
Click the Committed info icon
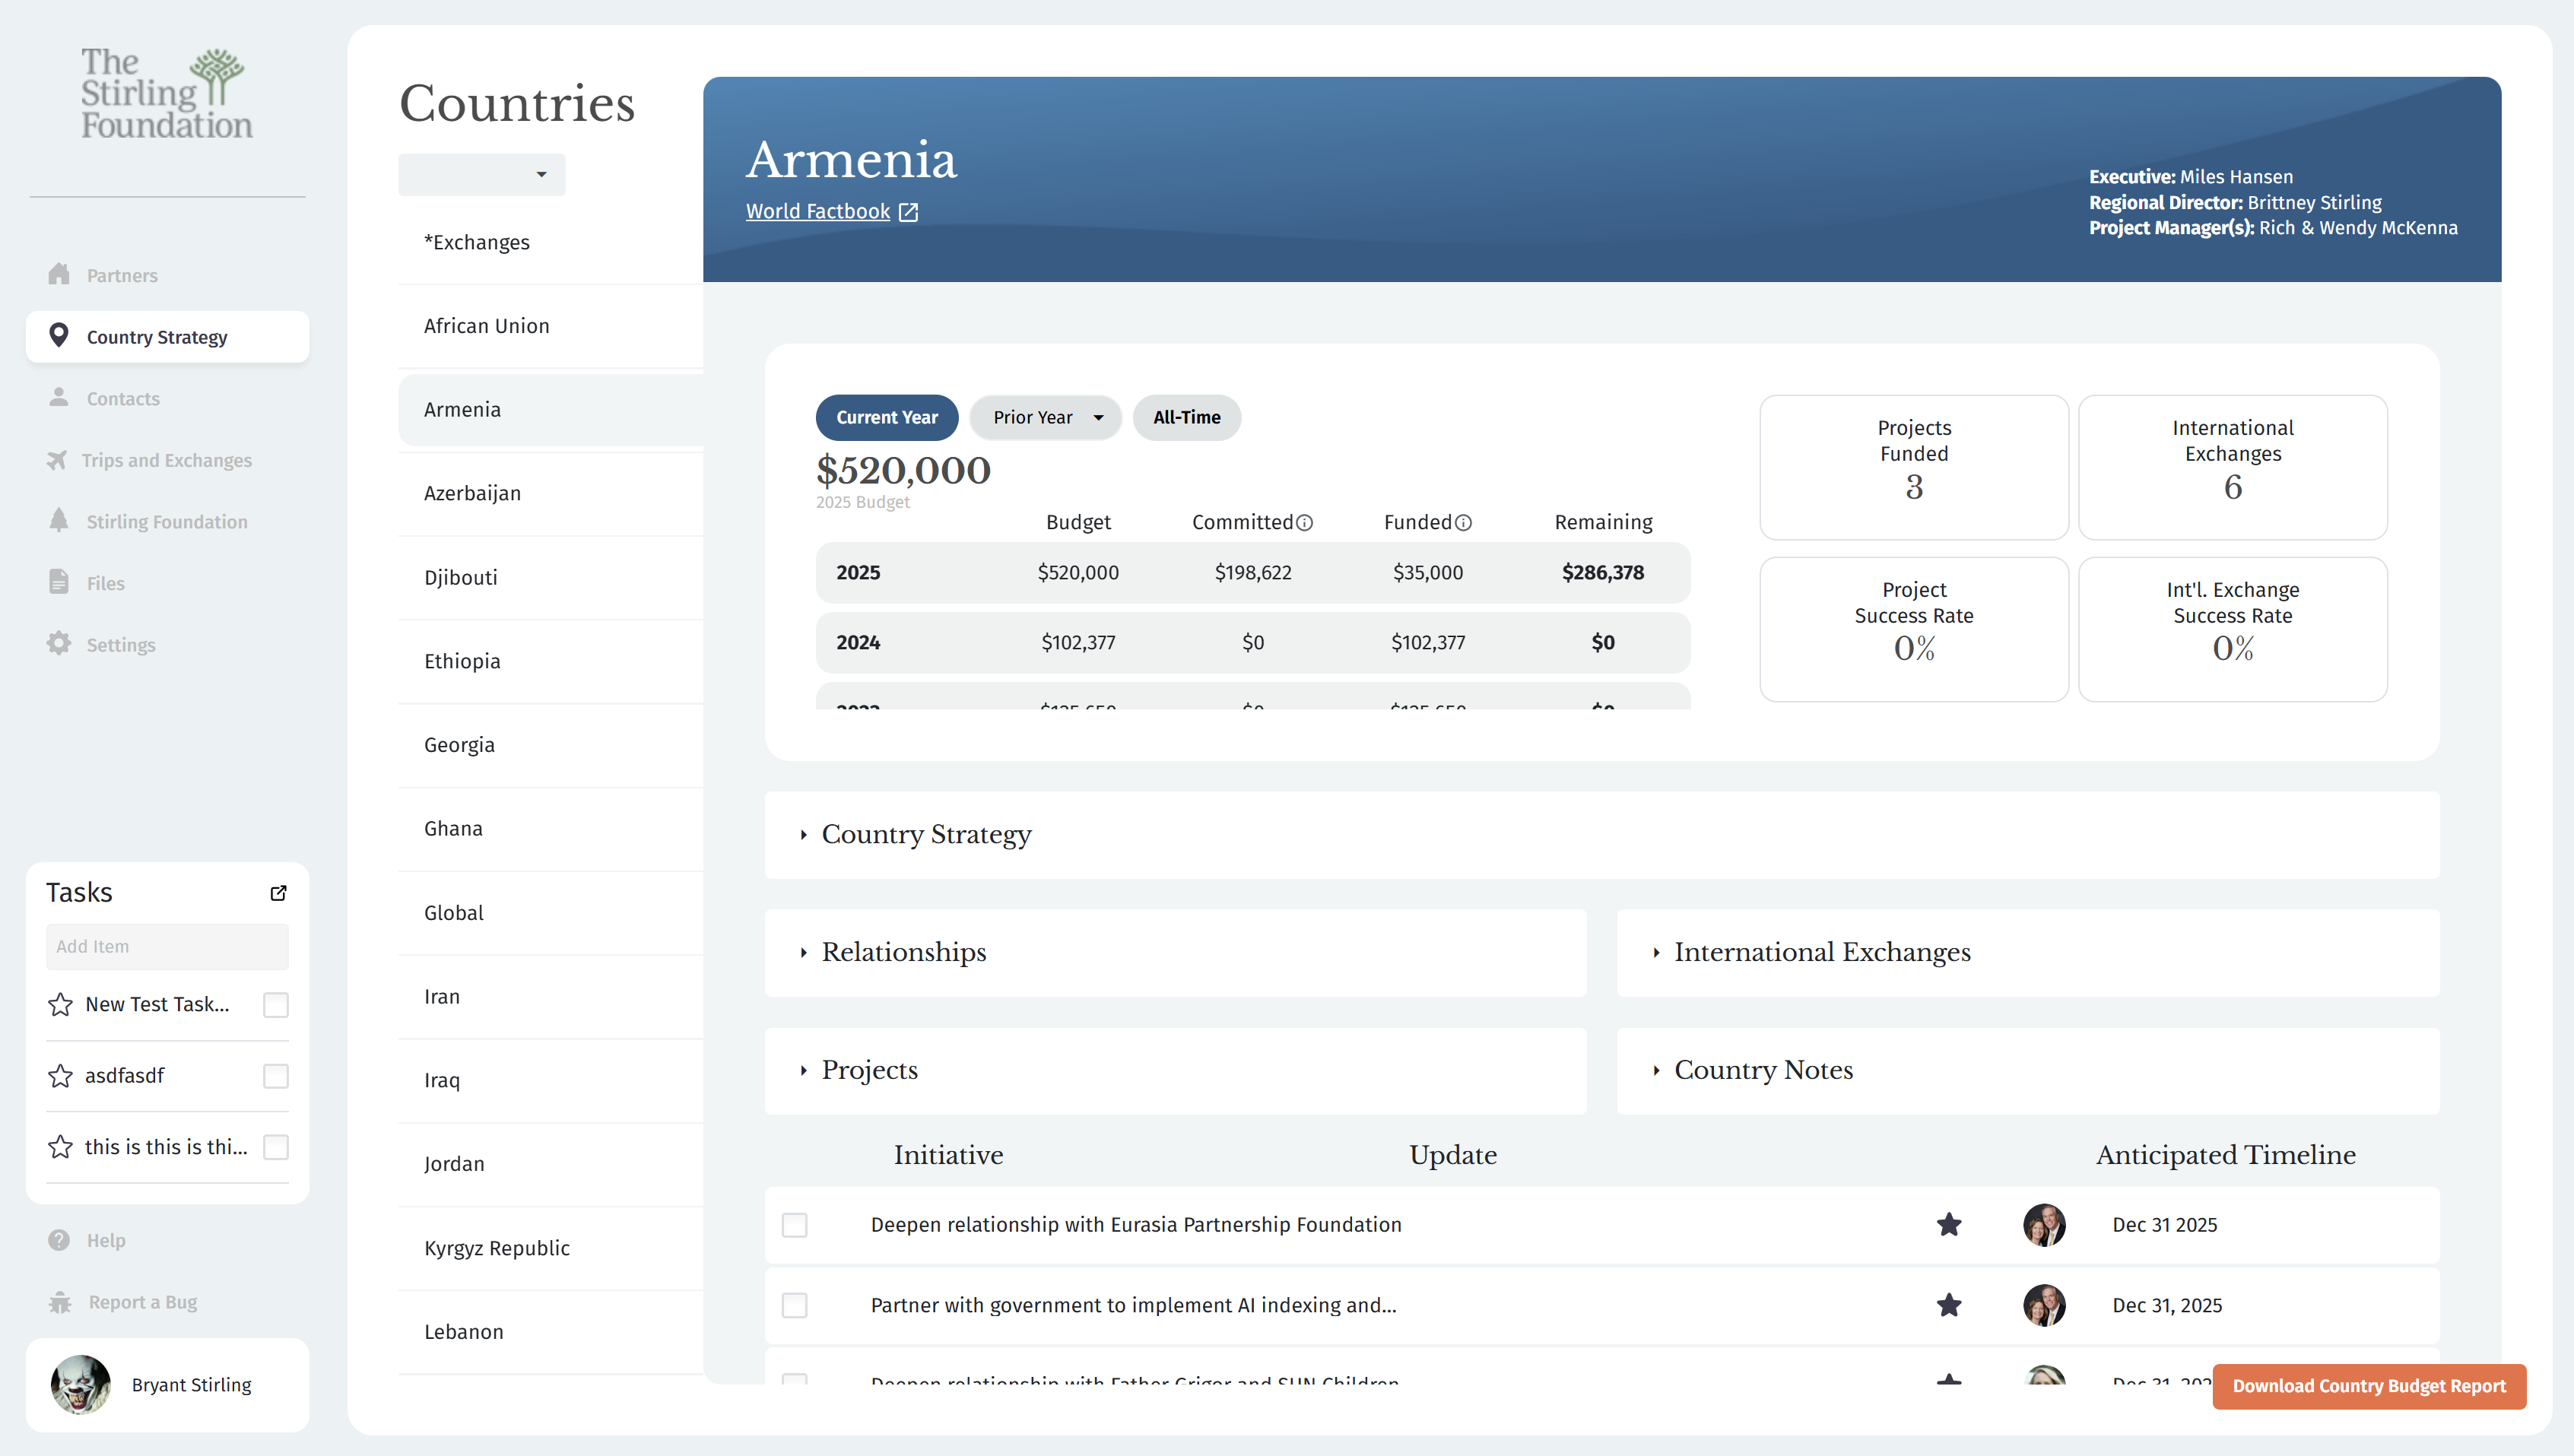tap(1304, 523)
